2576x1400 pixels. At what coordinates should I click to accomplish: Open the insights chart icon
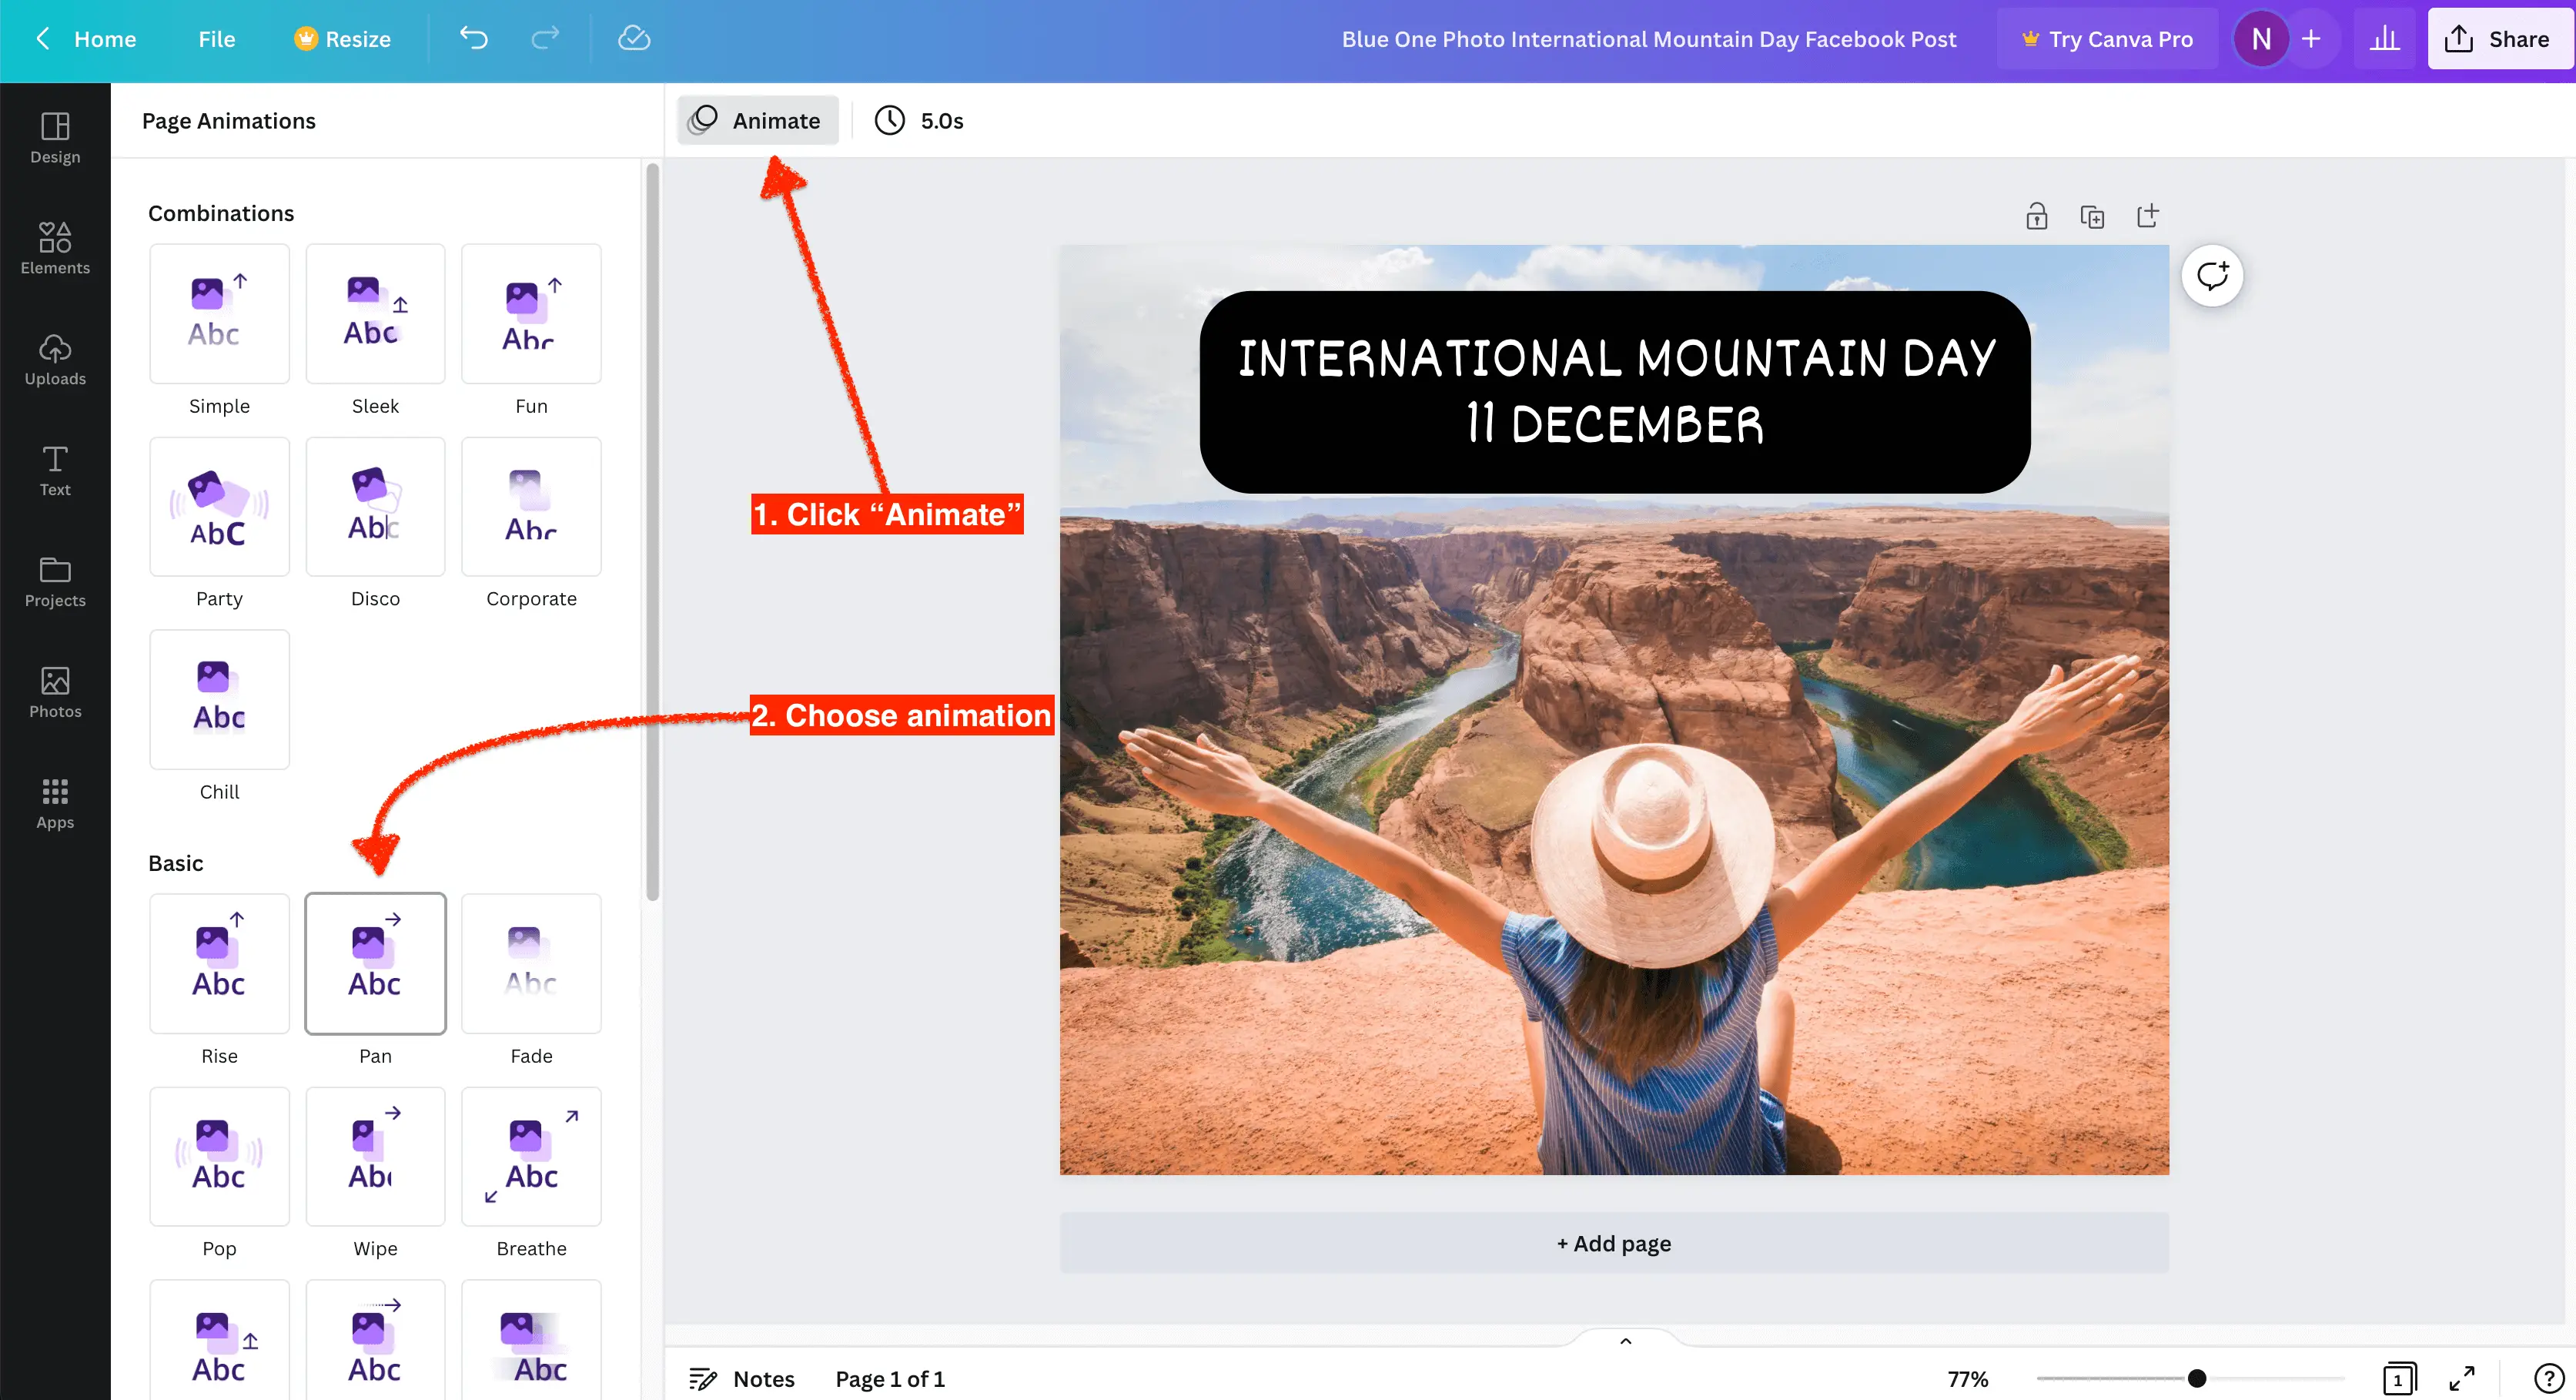click(x=2385, y=39)
